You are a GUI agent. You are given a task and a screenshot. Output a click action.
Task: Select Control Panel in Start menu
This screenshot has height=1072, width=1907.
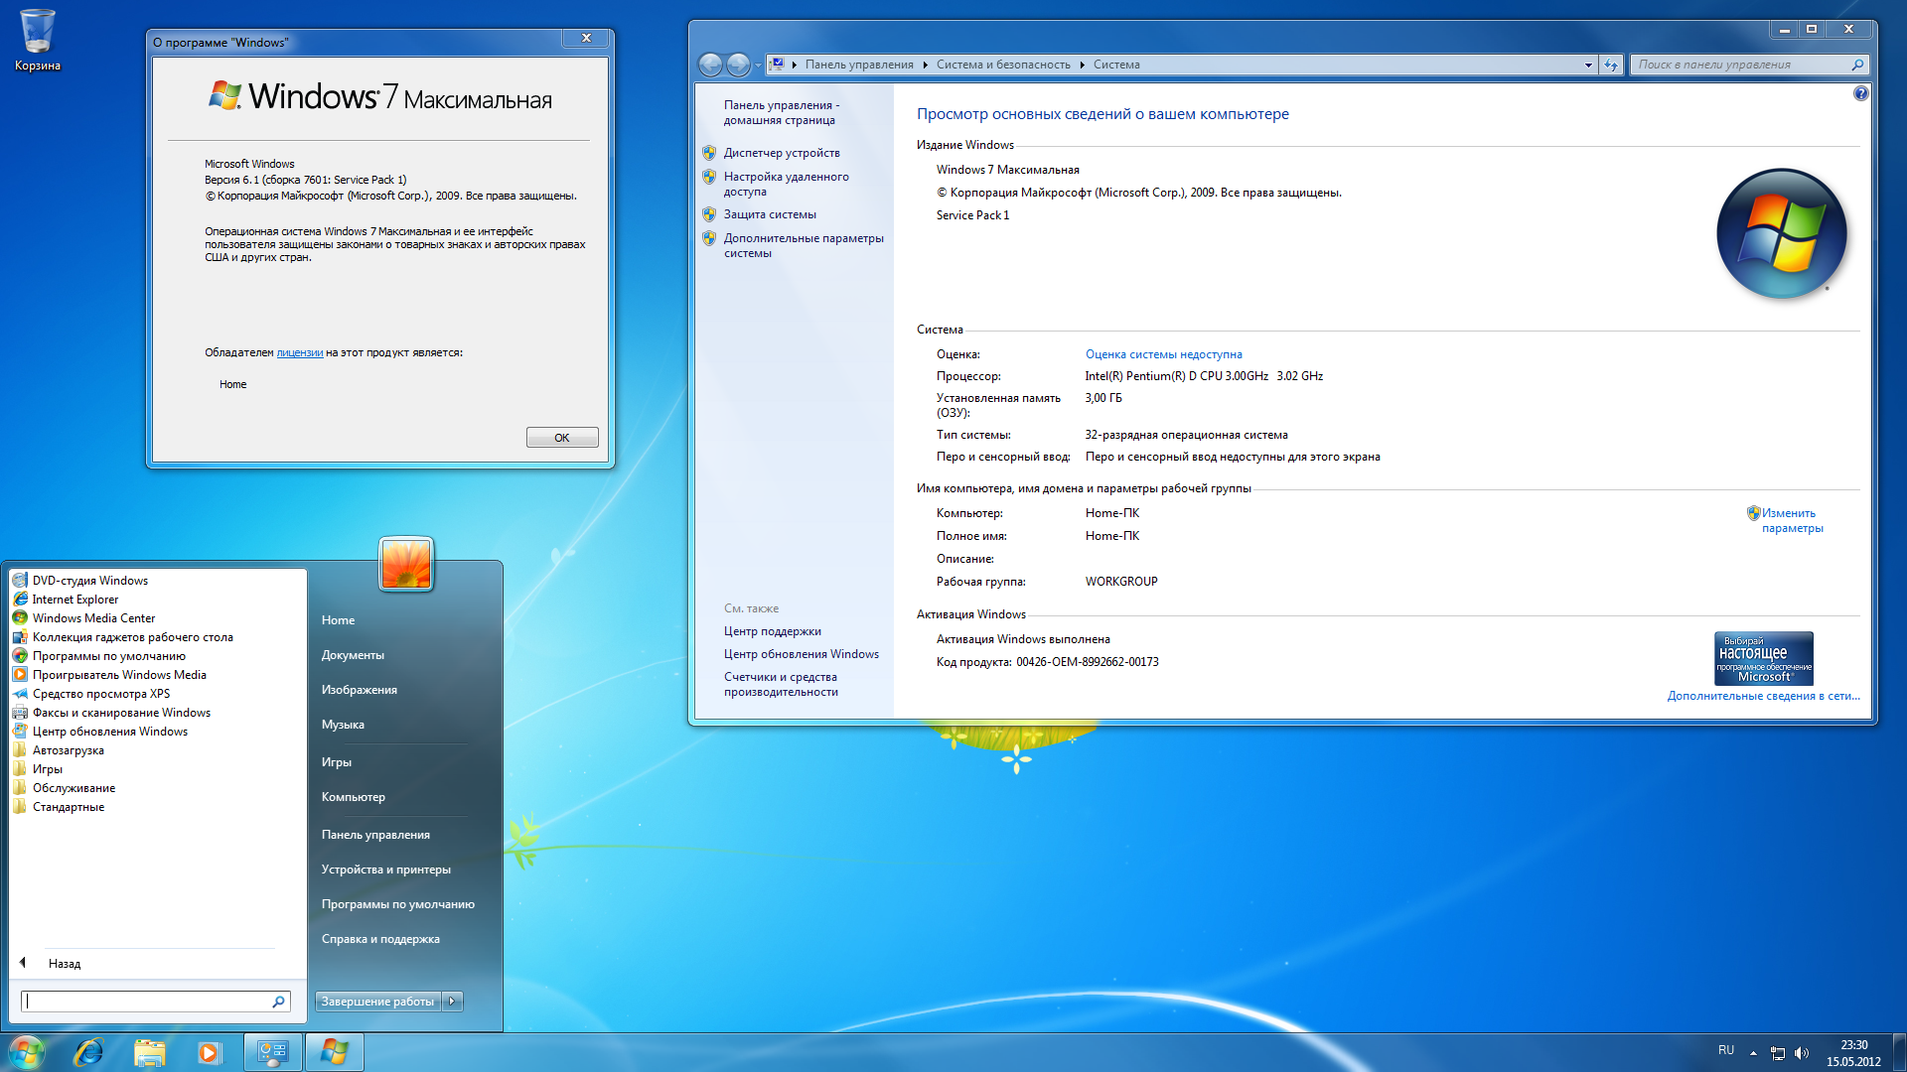375,835
